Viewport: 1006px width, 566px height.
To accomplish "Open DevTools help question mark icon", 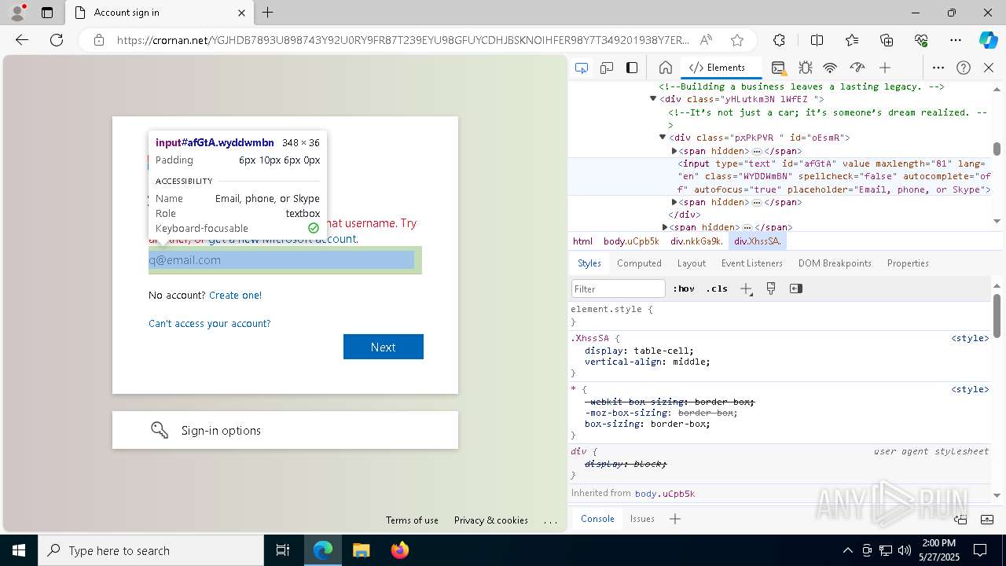I will (964, 68).
